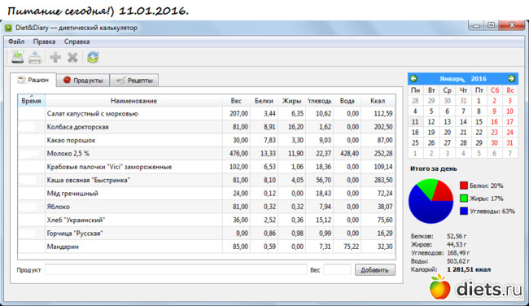
Task: Click the printer icon in toolbar
Action: (35, 57)
